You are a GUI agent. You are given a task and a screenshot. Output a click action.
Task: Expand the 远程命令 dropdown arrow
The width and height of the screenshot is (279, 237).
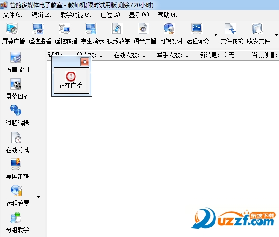pyautogui.click(x=215, y=35)
